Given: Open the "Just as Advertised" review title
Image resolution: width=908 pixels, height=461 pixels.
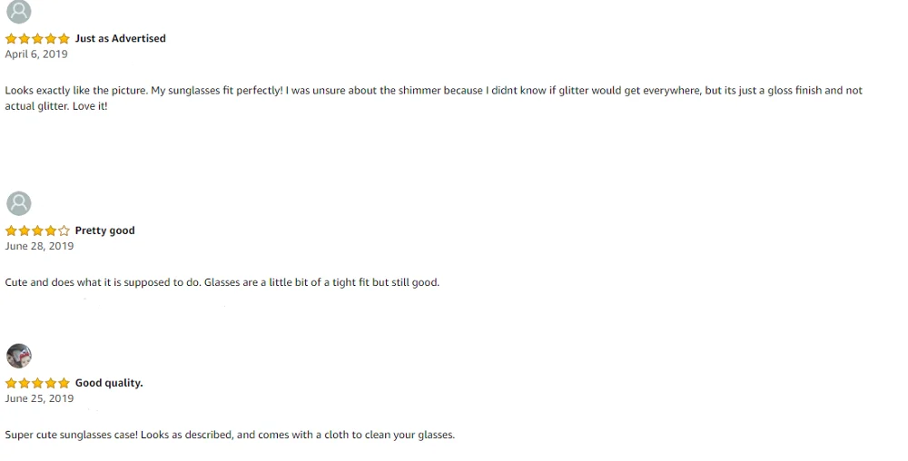Looking at the screenshot, I should pyautogui.click(x=120, y=39).
